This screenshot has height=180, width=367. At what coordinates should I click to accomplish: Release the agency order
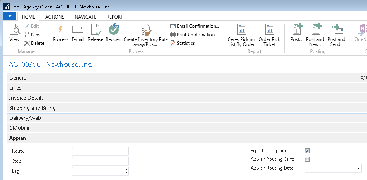(x=95, y=30)
